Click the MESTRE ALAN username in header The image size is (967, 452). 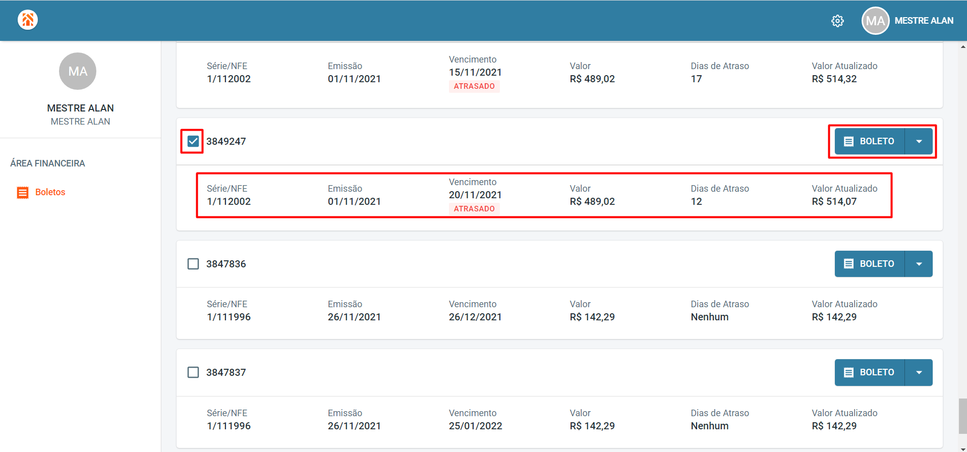coord(924,21)
